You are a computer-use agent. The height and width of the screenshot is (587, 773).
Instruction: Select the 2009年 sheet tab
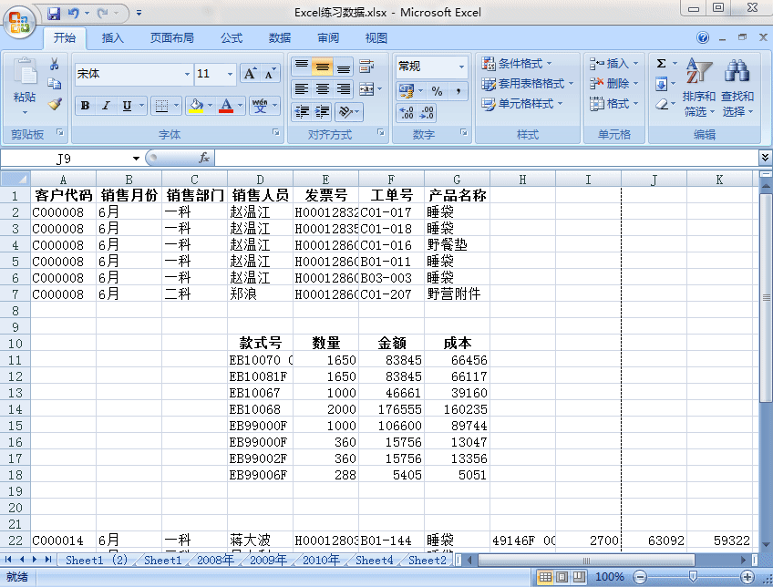click(x=267, y=561)
